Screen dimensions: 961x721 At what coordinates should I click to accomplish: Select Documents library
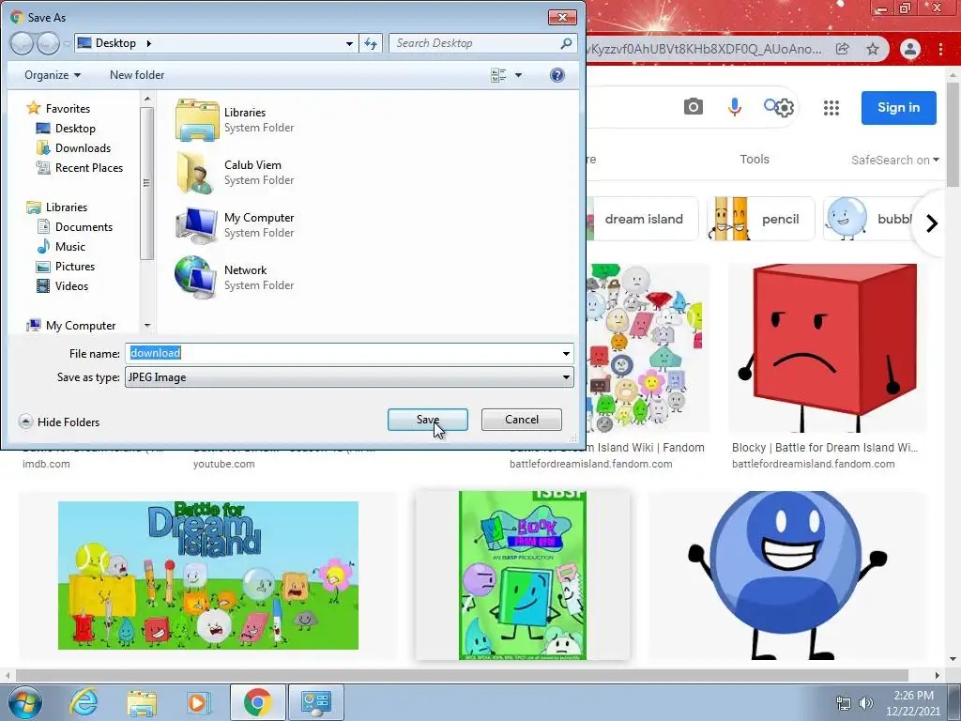click(x=75, y=227)
